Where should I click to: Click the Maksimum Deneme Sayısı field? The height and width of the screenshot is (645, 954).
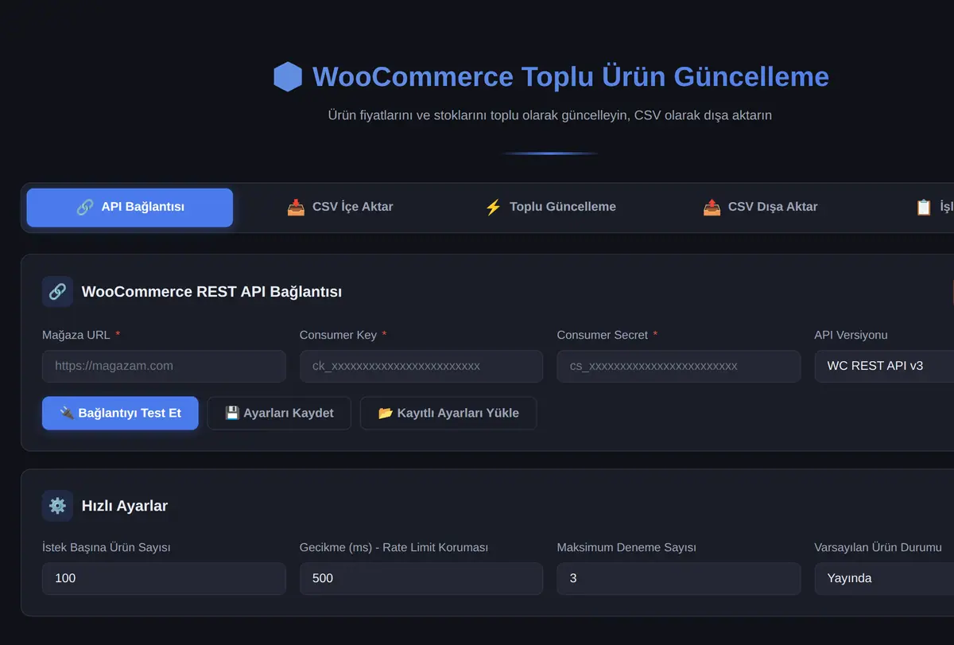coord(679,578)
